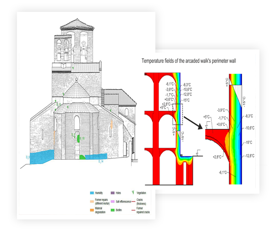This screenshot has width=275, height=229.
Task: Select the dashed detail rectangle on wall section
Action: coord(177,114)
